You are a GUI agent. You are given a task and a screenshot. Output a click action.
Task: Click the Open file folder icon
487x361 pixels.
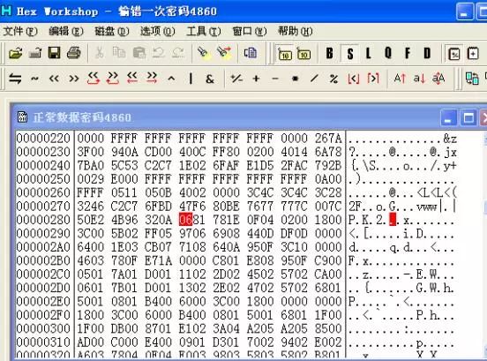(15, 53)
